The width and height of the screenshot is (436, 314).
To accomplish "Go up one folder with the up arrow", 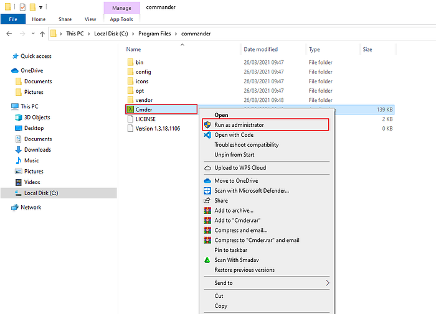I will coord(42,34).
